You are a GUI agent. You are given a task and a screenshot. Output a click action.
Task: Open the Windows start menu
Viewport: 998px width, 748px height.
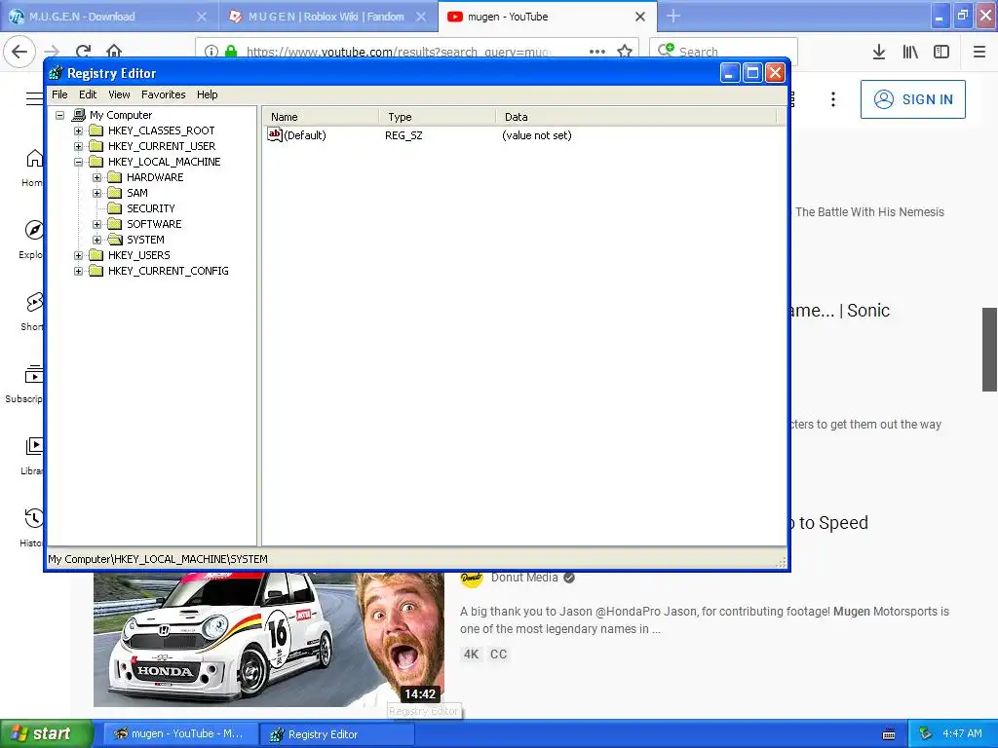click(x=46, y=733)
